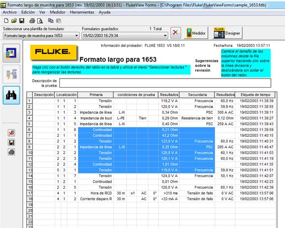The height and width of the screenshot is (228, 285).
Task: Select row header number 1
Action: tap(30, 101)
